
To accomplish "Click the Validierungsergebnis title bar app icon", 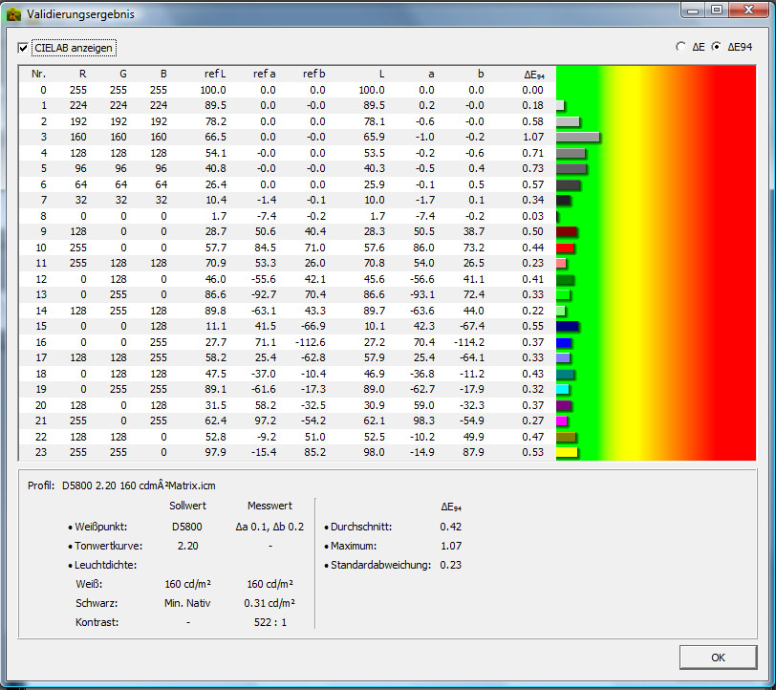I will (13, 14).
